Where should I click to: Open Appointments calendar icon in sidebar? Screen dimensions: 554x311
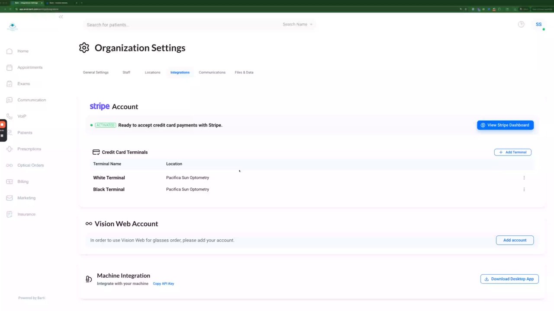tap(10, 67)
